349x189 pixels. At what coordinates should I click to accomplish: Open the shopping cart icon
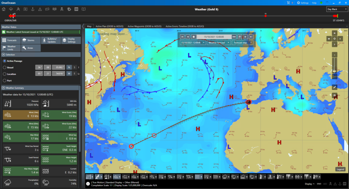click(288, 3)
